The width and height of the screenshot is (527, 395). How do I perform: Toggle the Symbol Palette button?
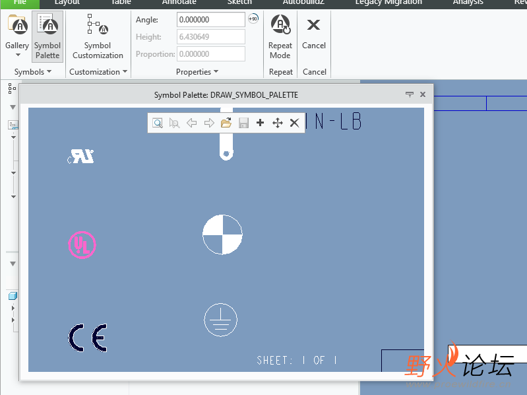pyautogui.click(x=47, y=36)
